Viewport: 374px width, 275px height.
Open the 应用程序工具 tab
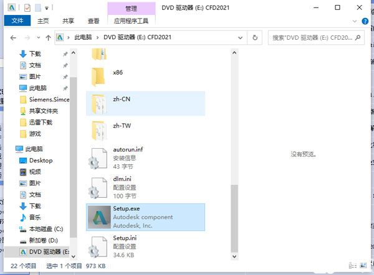[132, 21]
